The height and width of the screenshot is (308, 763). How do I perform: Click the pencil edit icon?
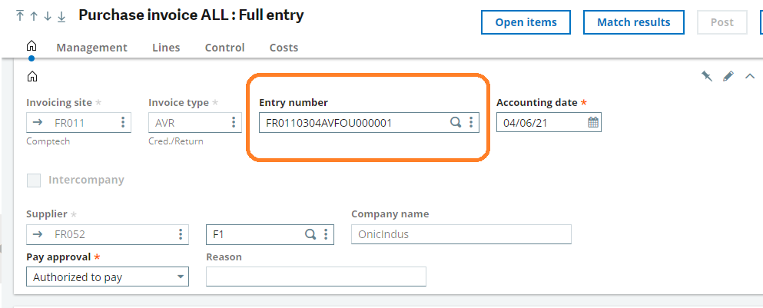point(728,76)
